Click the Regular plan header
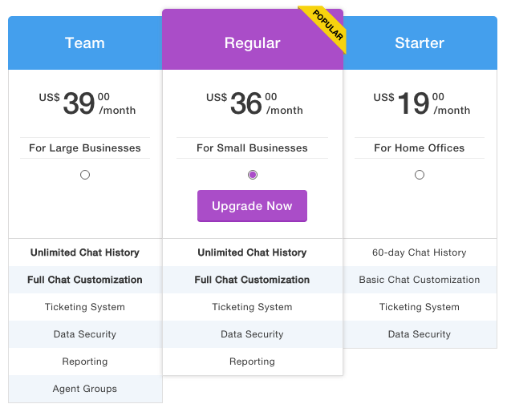507x408 pixels. coord(253,43)
